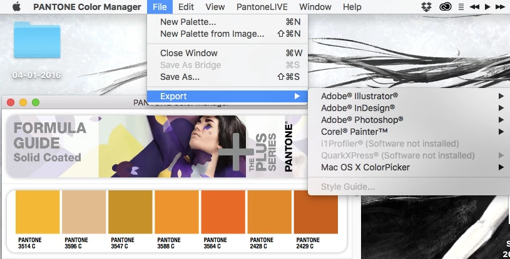Expand the Mac OS X ColorPicker export option
510x259 pixels.
409,167
